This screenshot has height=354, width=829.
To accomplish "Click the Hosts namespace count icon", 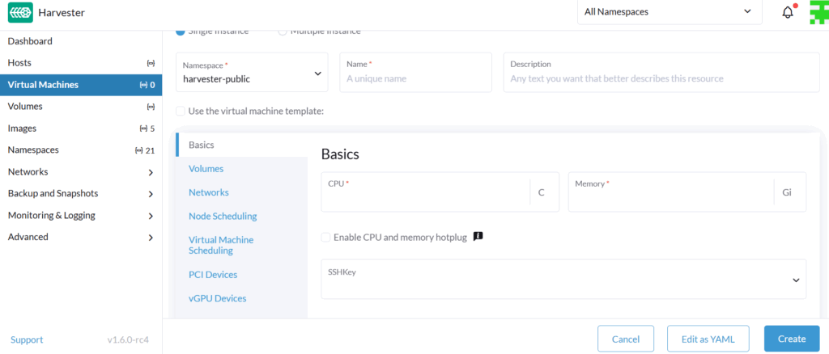I will point(151,63).
